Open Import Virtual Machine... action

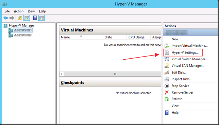click(x=189, y=46)
